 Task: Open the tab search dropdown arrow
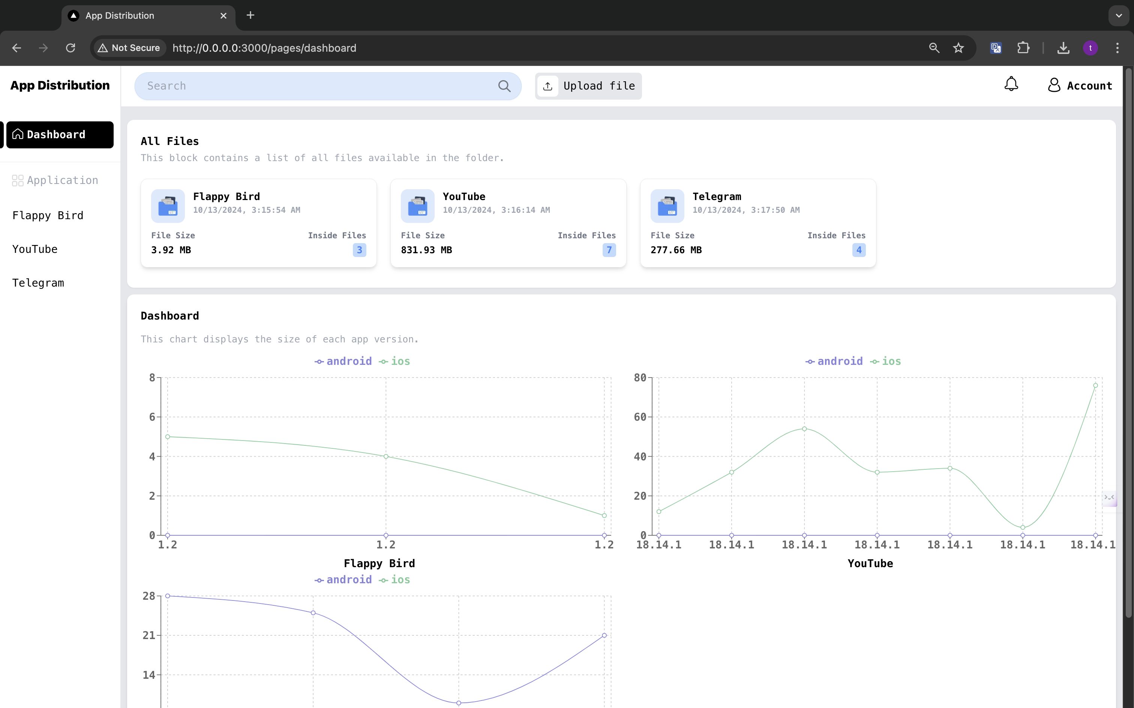coord(1119,15)
